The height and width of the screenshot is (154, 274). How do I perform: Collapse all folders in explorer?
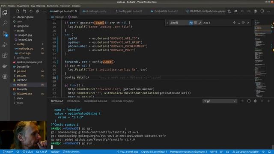(x=38, y=11)
